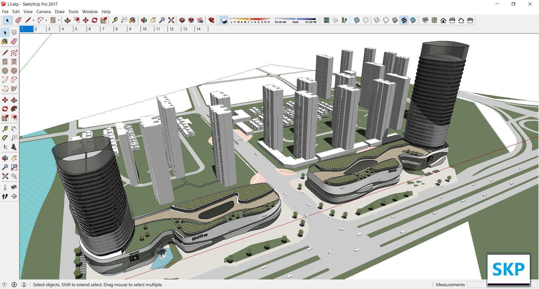Select the Protractor tool in the left toolbar

(5, 138)
